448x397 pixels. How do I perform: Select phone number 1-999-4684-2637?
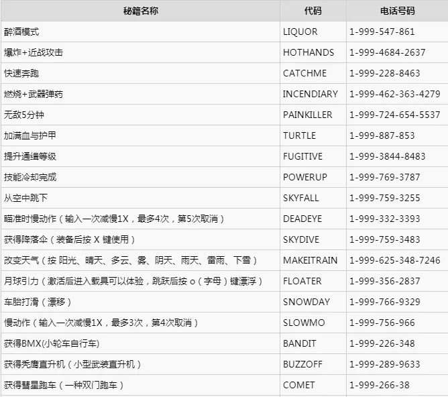click(388, 52)
